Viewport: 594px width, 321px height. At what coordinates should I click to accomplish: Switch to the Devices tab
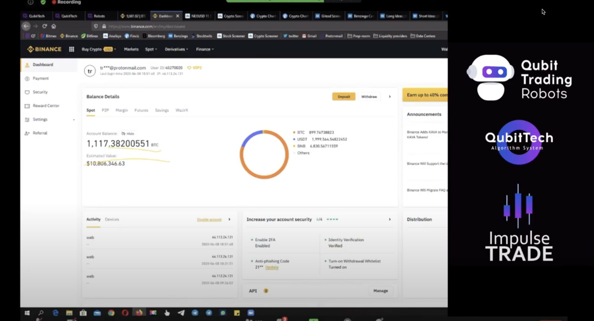click(x=112, y=219)
